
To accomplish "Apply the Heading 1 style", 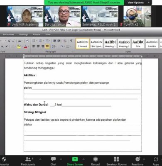I will click(x=110, y=44).
